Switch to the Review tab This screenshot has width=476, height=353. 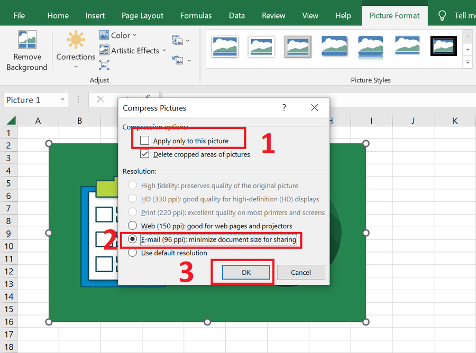[273, 15]
